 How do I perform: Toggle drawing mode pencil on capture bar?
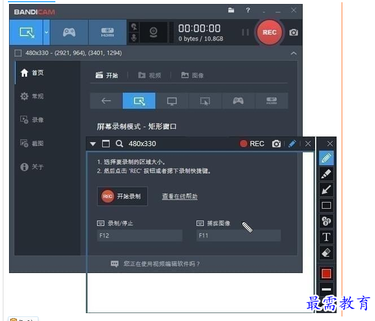pyautogui.click(x=292, y=144)
